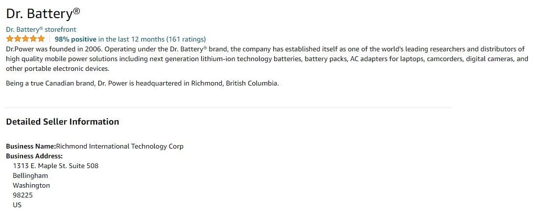Click the Business Name label
The width and height of the screenshot is (541, 217).
tap(30, 146)
